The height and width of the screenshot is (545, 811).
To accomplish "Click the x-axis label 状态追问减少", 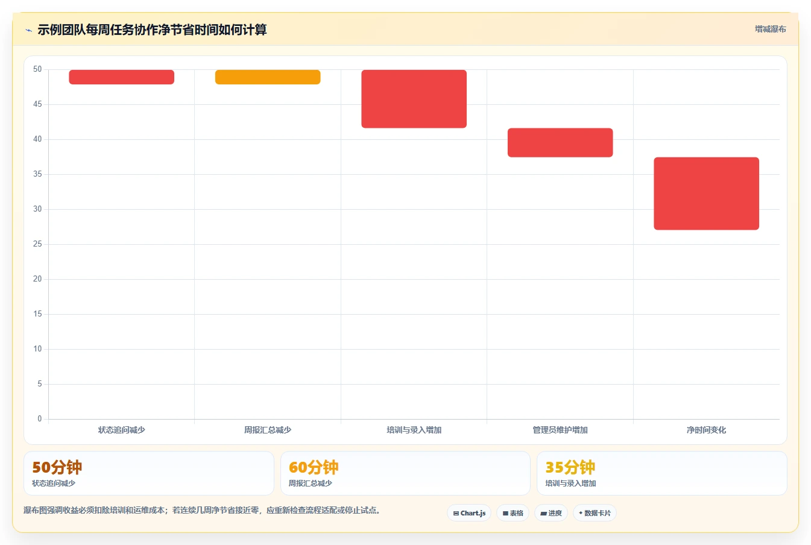I will coord(122,430).
